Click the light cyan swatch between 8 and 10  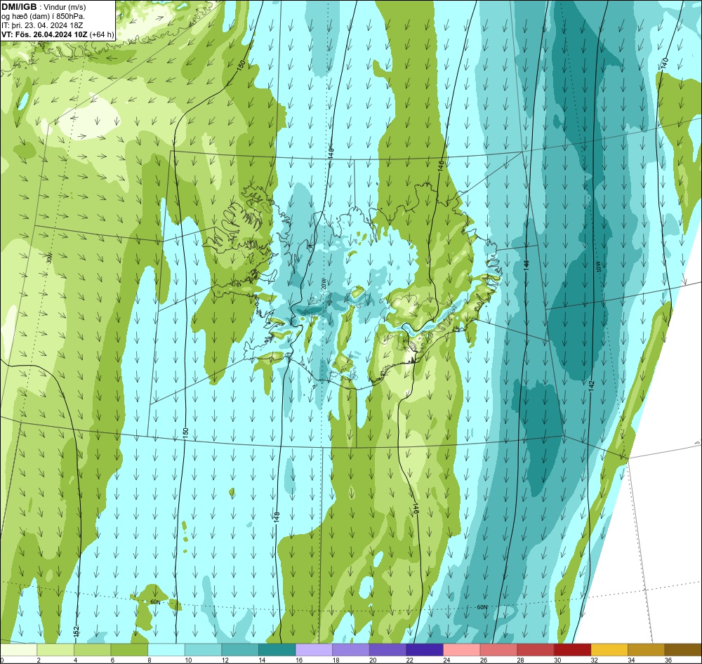point(166,650)
